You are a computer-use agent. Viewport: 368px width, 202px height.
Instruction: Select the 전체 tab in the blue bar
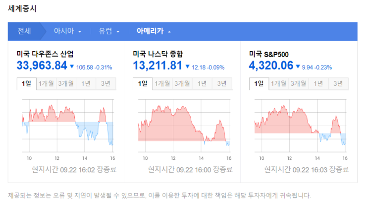tap(24, 31)
